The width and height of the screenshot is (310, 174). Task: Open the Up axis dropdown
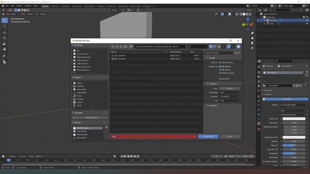[230, 101]
